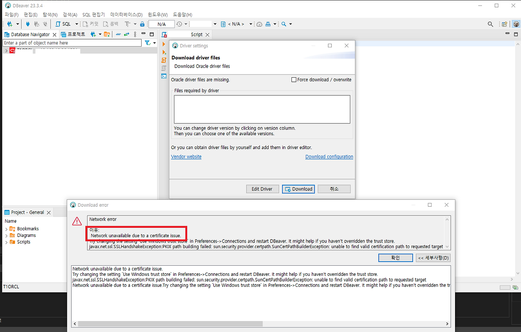This screenshot has height=332, width=521.
Task: Click the Disconnect icon in main toolbar
Action: (45, 24)
